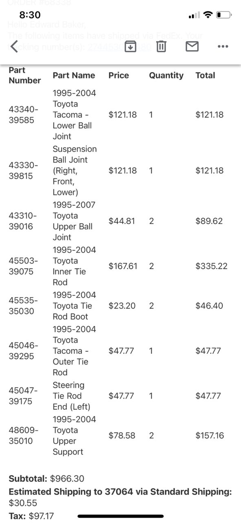This screenshot has height=523, width=241.
Task: Tap the $335.22 total for Inner Tie Rod
Action: (x=211, y=266)
